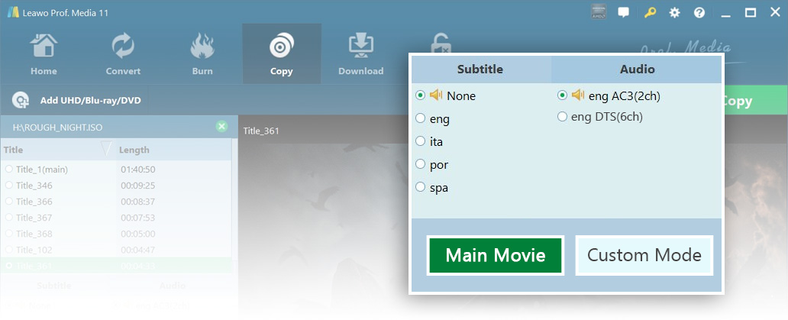Click the 00:08:37 length value

[137, 202]
